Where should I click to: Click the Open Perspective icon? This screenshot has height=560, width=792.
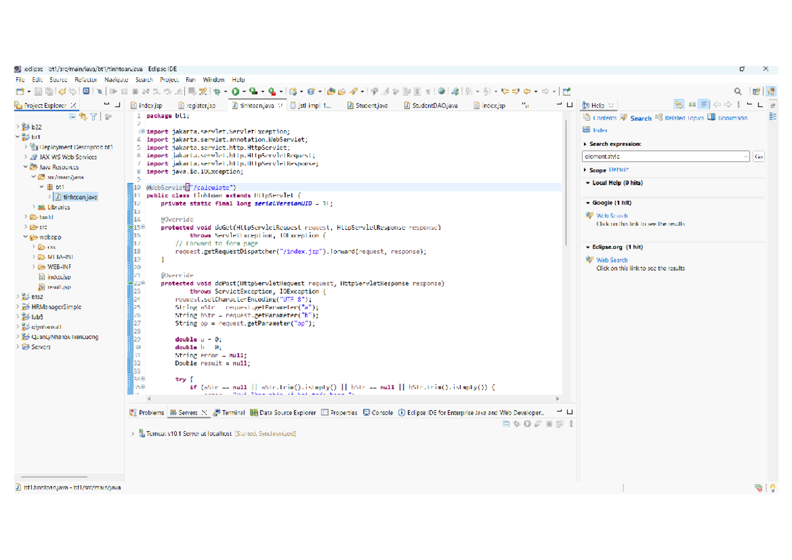pyautogui.click(x=756, y=92)
